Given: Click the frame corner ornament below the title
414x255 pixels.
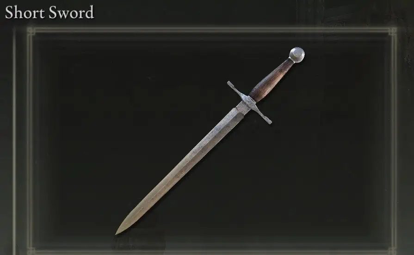Looking at the screenshot, I should tap(31, 31).
